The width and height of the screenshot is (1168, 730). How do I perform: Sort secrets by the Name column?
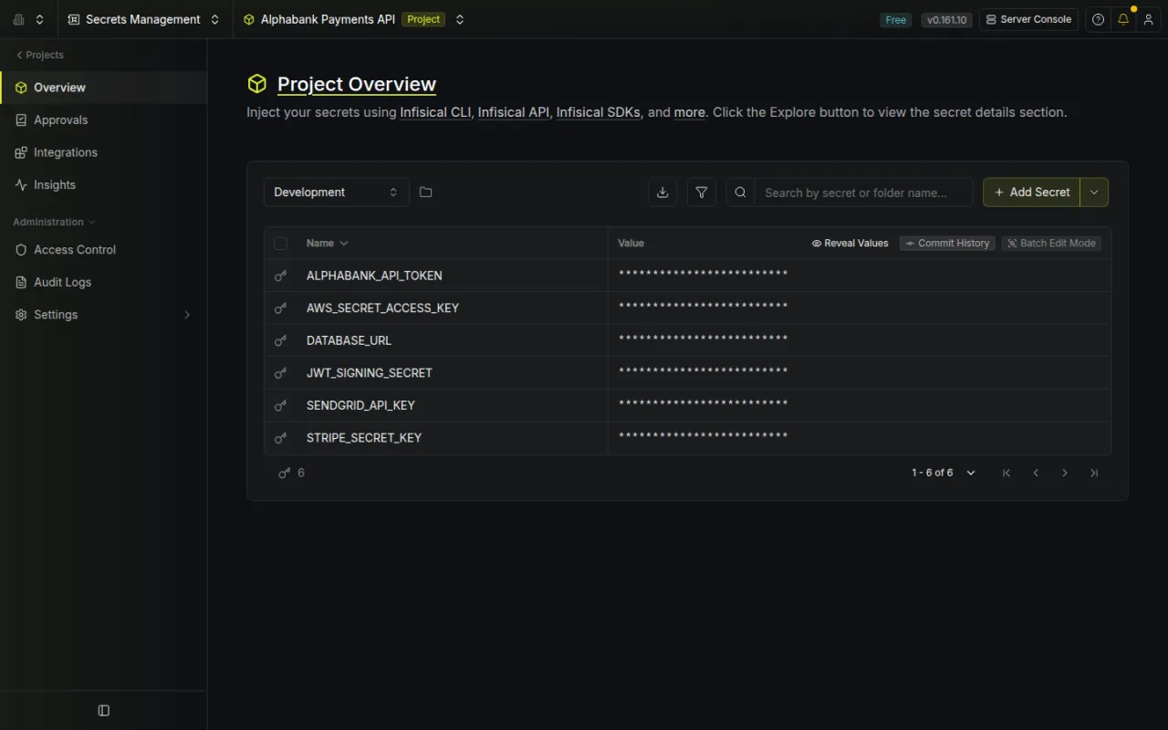pyautogui.click(x=328, y=244)
